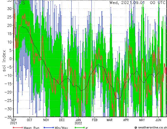Click the '2022' year label
The width and height of the screenshot is (167, 129).
click(78, 123)
